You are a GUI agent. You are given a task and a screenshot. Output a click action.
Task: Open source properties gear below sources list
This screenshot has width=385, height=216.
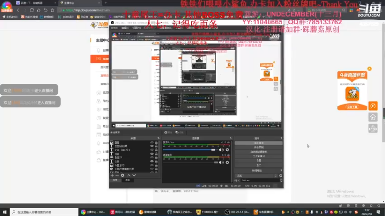pos(123,175)
